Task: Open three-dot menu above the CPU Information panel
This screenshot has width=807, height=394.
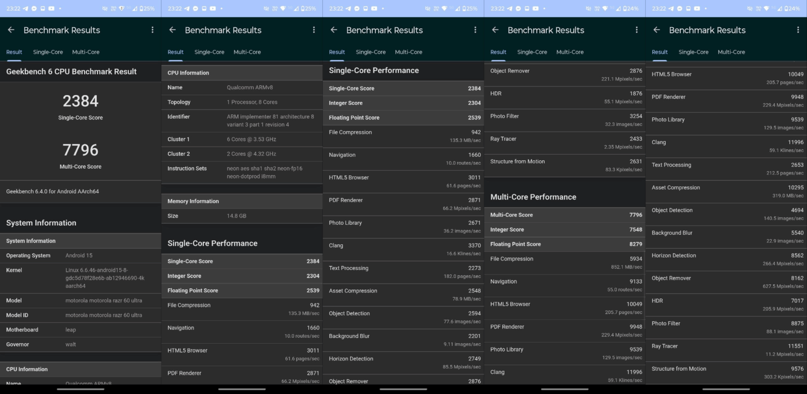Action: click(314, 30)
